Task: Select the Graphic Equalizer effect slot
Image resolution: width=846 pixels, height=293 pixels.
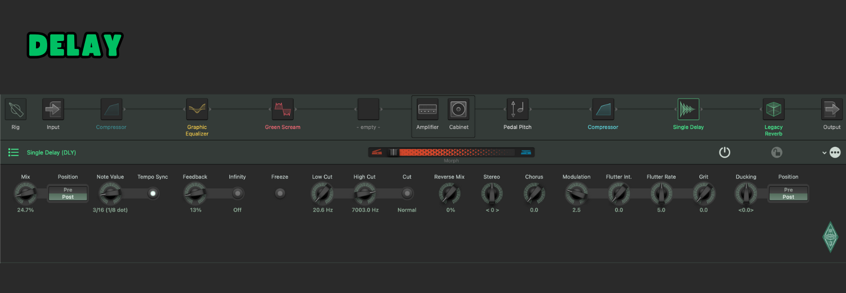Action: [197, 109]
